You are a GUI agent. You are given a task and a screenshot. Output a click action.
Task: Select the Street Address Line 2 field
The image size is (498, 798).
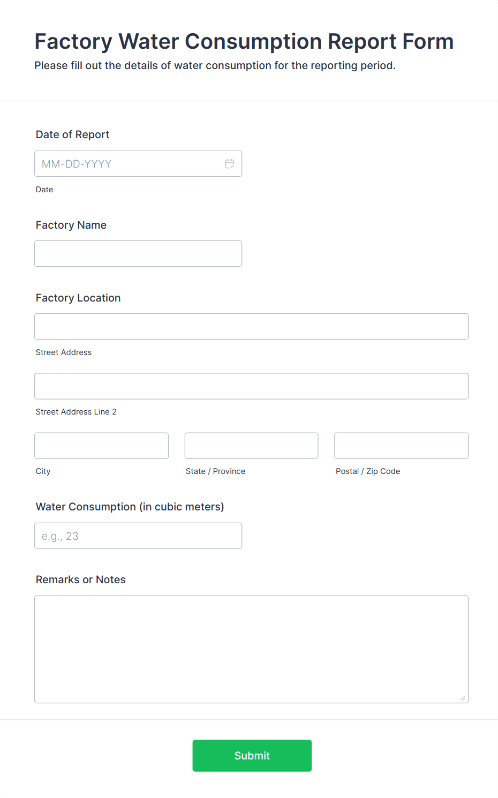click(251, 386)
